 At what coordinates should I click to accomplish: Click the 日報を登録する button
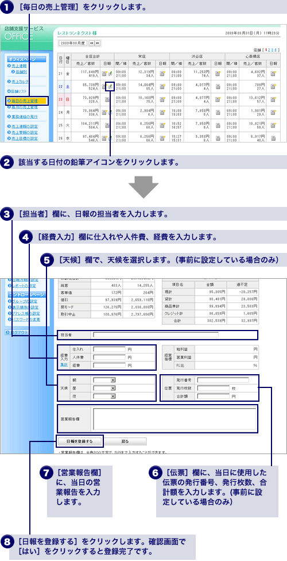80,441
